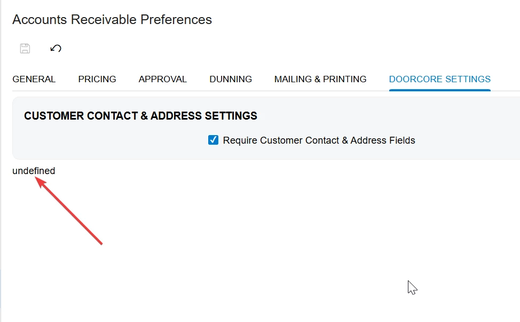Click the tail end of the red arrow
520x322 pixels.
click(101, 243)
